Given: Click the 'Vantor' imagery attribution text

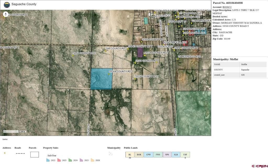Looking at the screenshot, I should tap(5, 139).
